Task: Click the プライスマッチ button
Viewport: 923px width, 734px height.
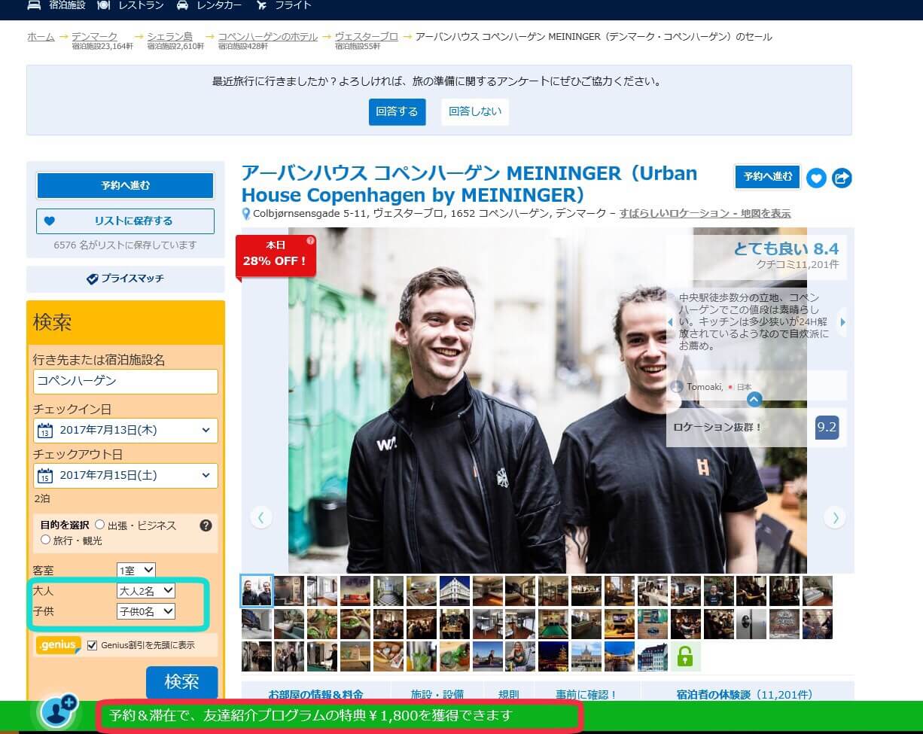Action: click(126, 279)
